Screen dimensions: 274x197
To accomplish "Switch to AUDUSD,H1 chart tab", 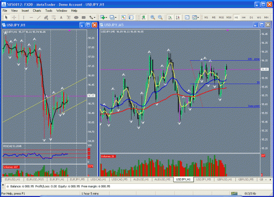I will pyautogui.click(x=141, y=179).
